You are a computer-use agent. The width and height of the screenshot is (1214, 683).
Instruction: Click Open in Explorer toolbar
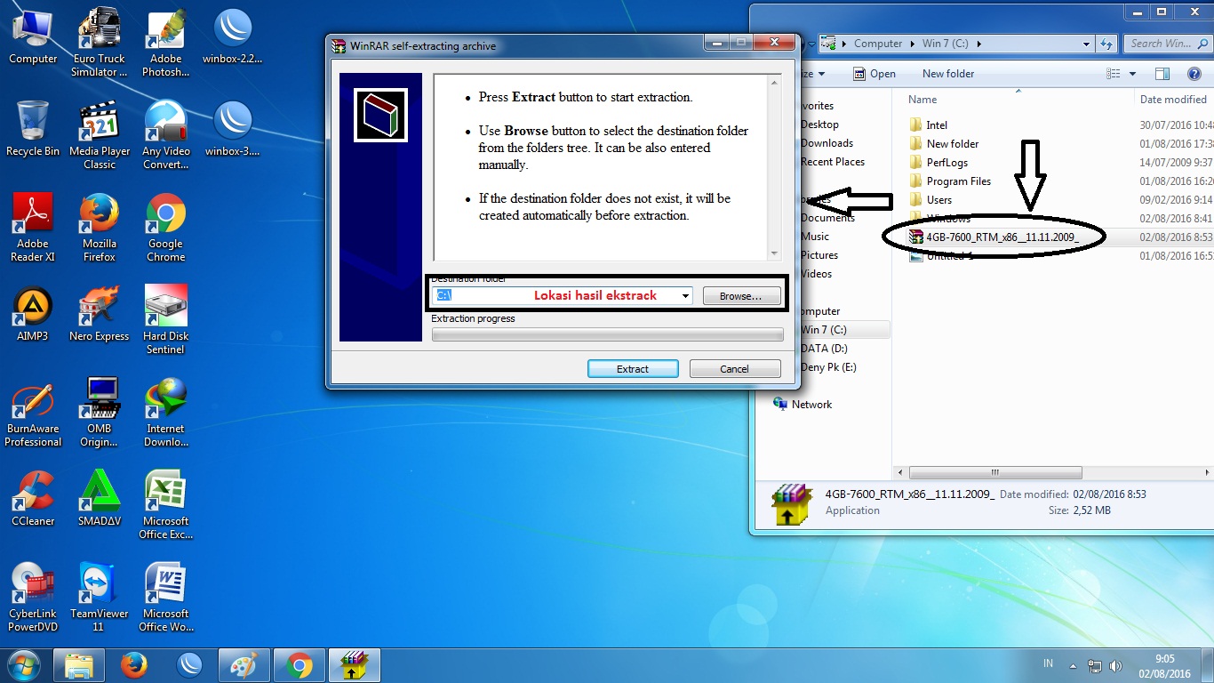point(875,74)
